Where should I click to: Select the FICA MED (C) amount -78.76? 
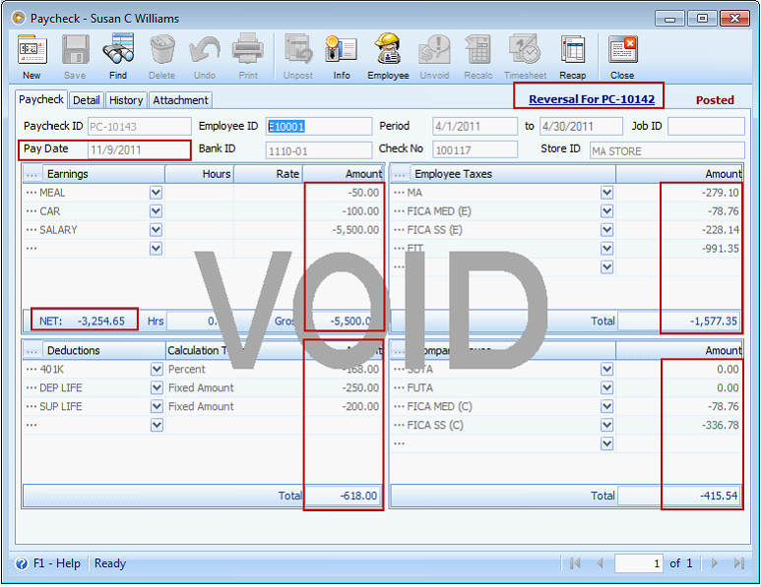678,406
